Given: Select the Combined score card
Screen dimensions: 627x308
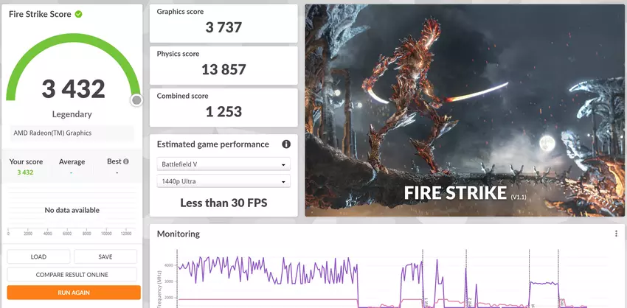Looking at the screenshot, I should [223, 106].
